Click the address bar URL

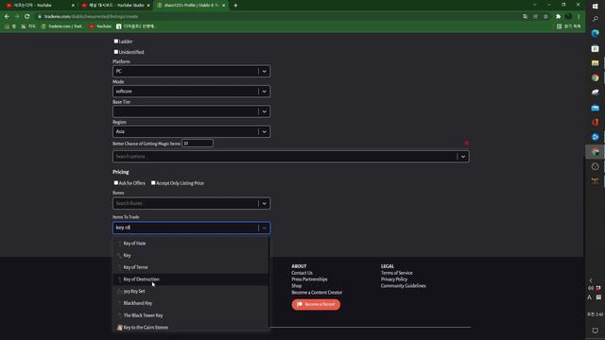pos(91,17)
